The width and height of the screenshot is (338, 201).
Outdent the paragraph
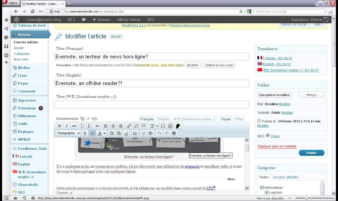(143, 133)
